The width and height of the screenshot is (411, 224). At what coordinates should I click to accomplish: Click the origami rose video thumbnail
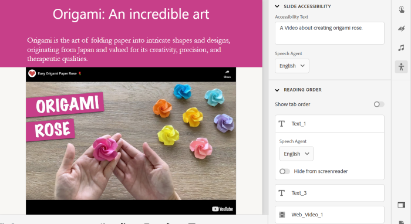point(131,141)
